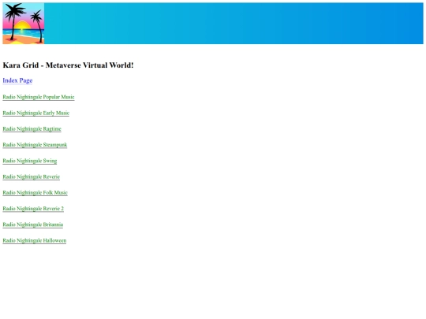
Task: Go to Radio Nightingale Steampunk
Action: point(35,145)
